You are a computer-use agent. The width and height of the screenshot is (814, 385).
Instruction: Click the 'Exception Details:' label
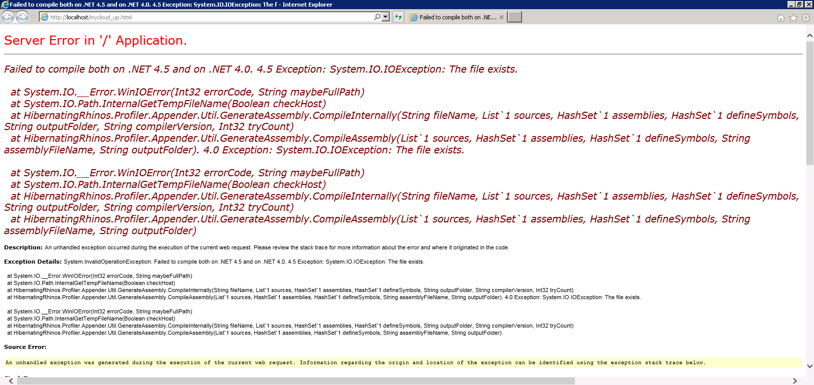33,262
